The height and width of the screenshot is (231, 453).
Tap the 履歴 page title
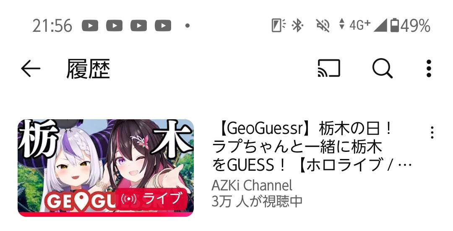coord(88,69)
